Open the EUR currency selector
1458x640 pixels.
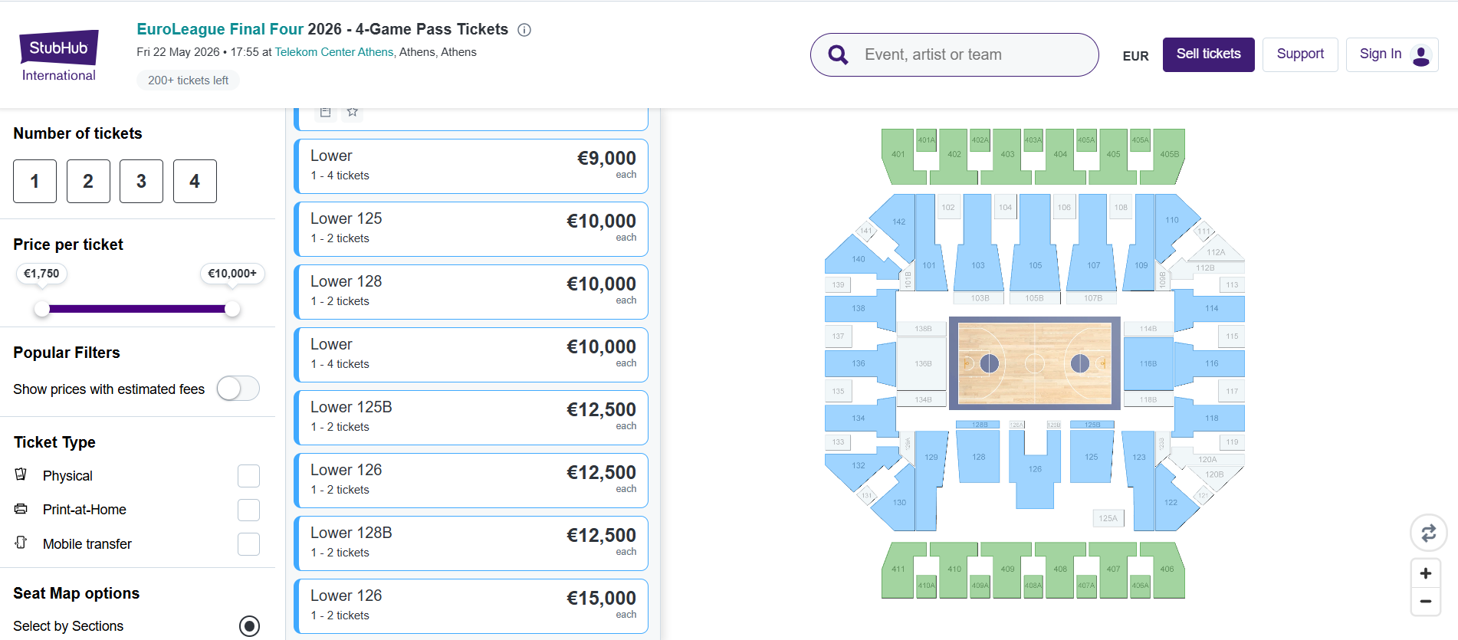[x=1135, y=56]
